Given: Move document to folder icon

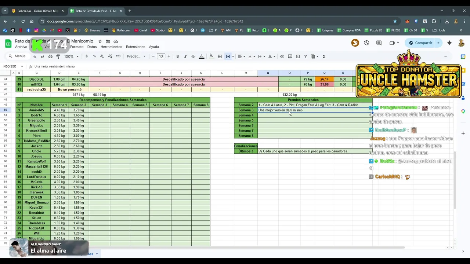Looking at the screenshot, I should [108, 41].
